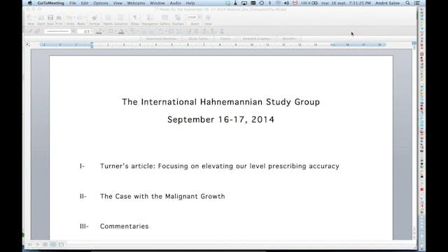Open the Webcams menu
The image size is (448, 252).
tap(136, 3)
